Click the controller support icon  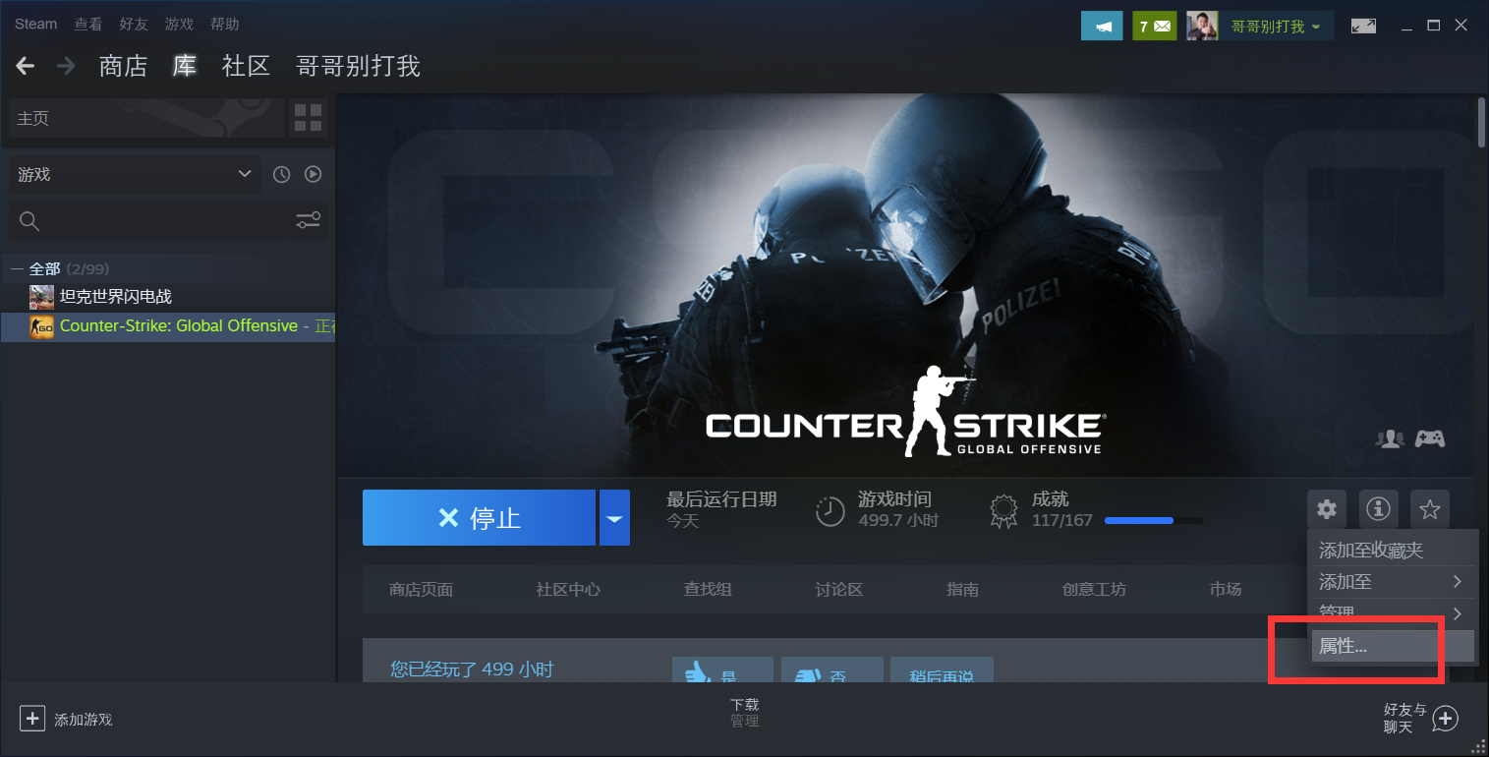click(1430, 438)
